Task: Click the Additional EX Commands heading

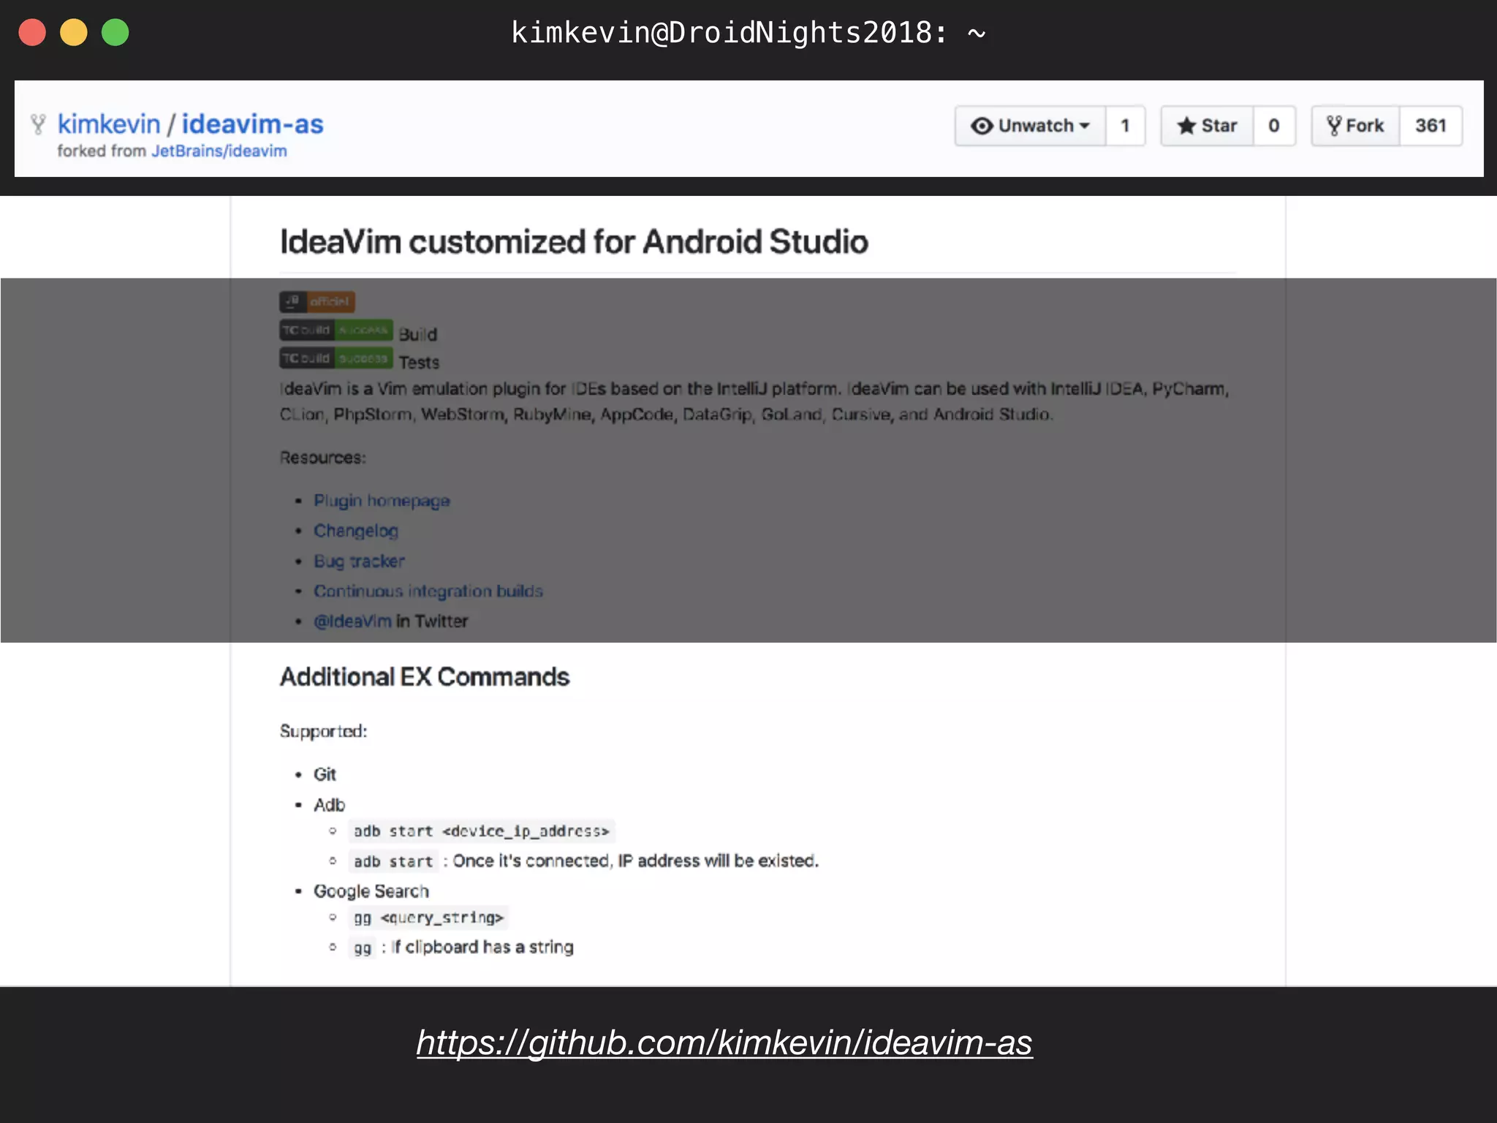Action: pos(425,677)
